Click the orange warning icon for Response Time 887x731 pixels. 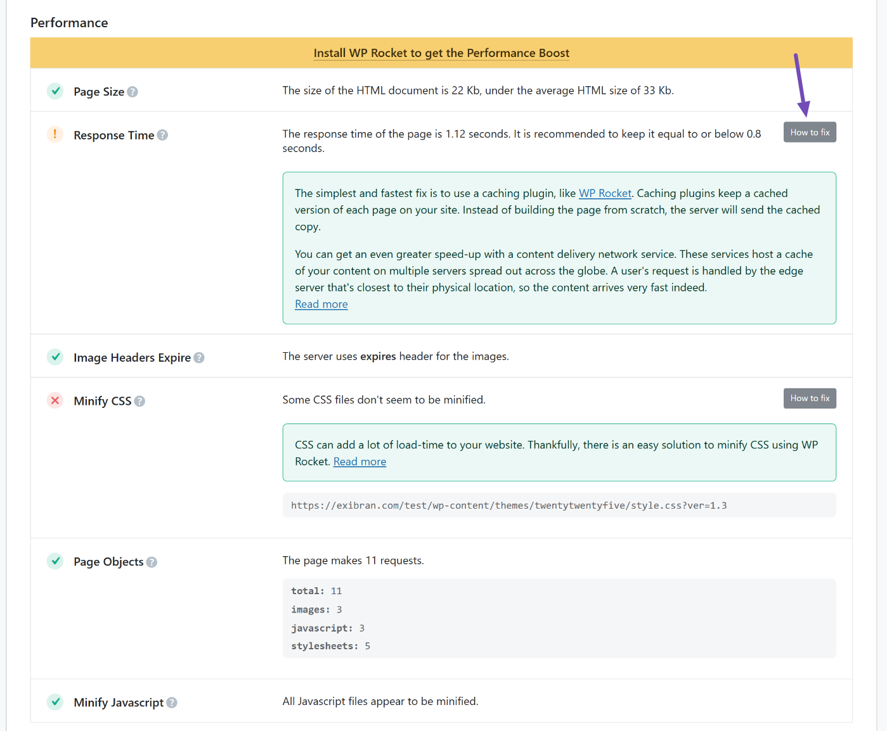[55, 134]
